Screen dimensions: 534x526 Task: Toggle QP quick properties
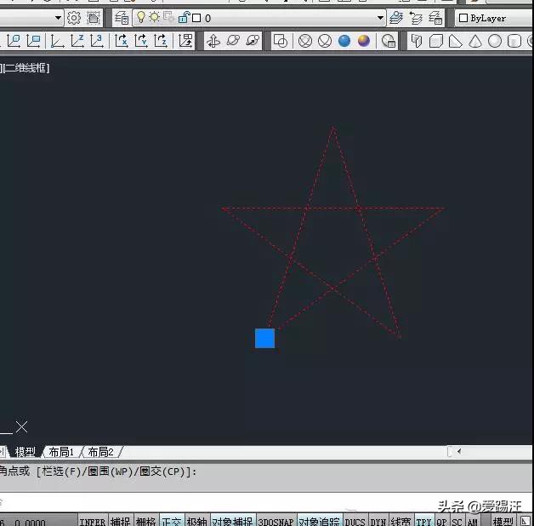click(x=441, y=522)
